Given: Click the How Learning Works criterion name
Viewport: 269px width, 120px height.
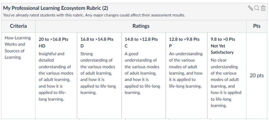Looking at the screenshot, I should [x=18, y=47].
